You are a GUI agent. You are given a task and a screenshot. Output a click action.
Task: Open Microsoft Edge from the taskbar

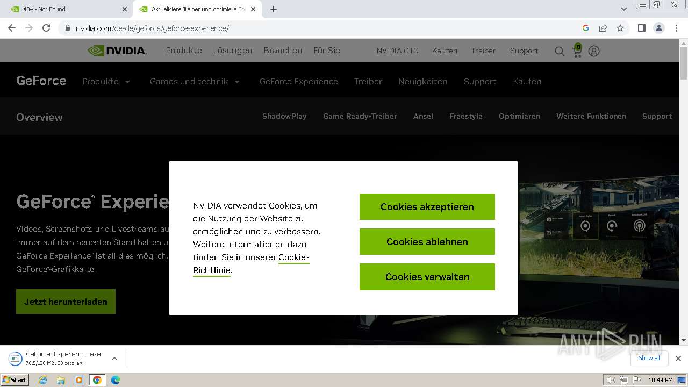115,380
